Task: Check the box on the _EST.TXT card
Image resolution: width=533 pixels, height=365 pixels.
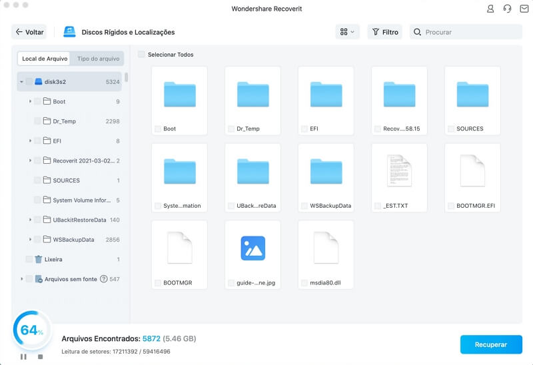Action: 377,206
